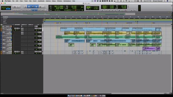Viewport: 173px width, 97px height.
Task: Record-enable the bass.01 track
Action: tap(3, 34)
